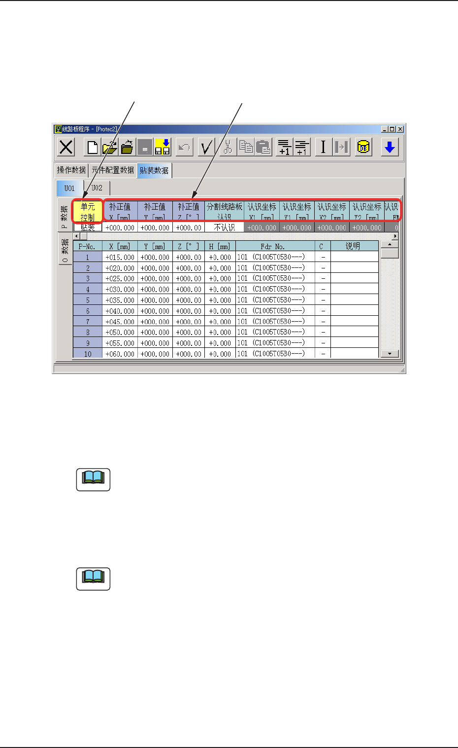Click the P-No. column header
The width and height of the screenshot is (458, 748).
88,246
